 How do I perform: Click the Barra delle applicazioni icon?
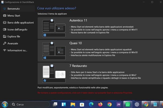(5, 22)
